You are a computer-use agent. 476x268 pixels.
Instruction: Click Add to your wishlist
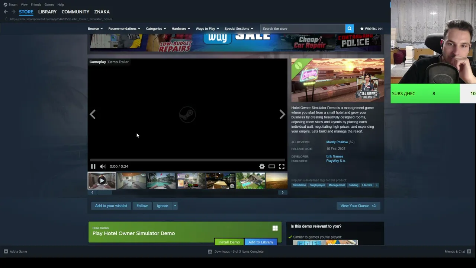pos(111,206)
